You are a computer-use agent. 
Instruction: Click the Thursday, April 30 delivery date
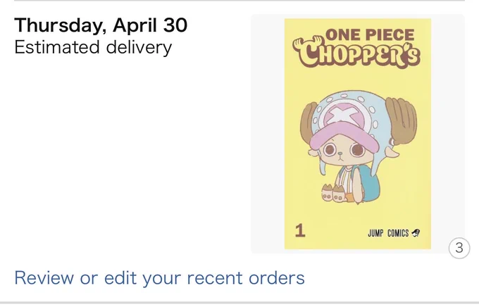[x=101, y=25]
